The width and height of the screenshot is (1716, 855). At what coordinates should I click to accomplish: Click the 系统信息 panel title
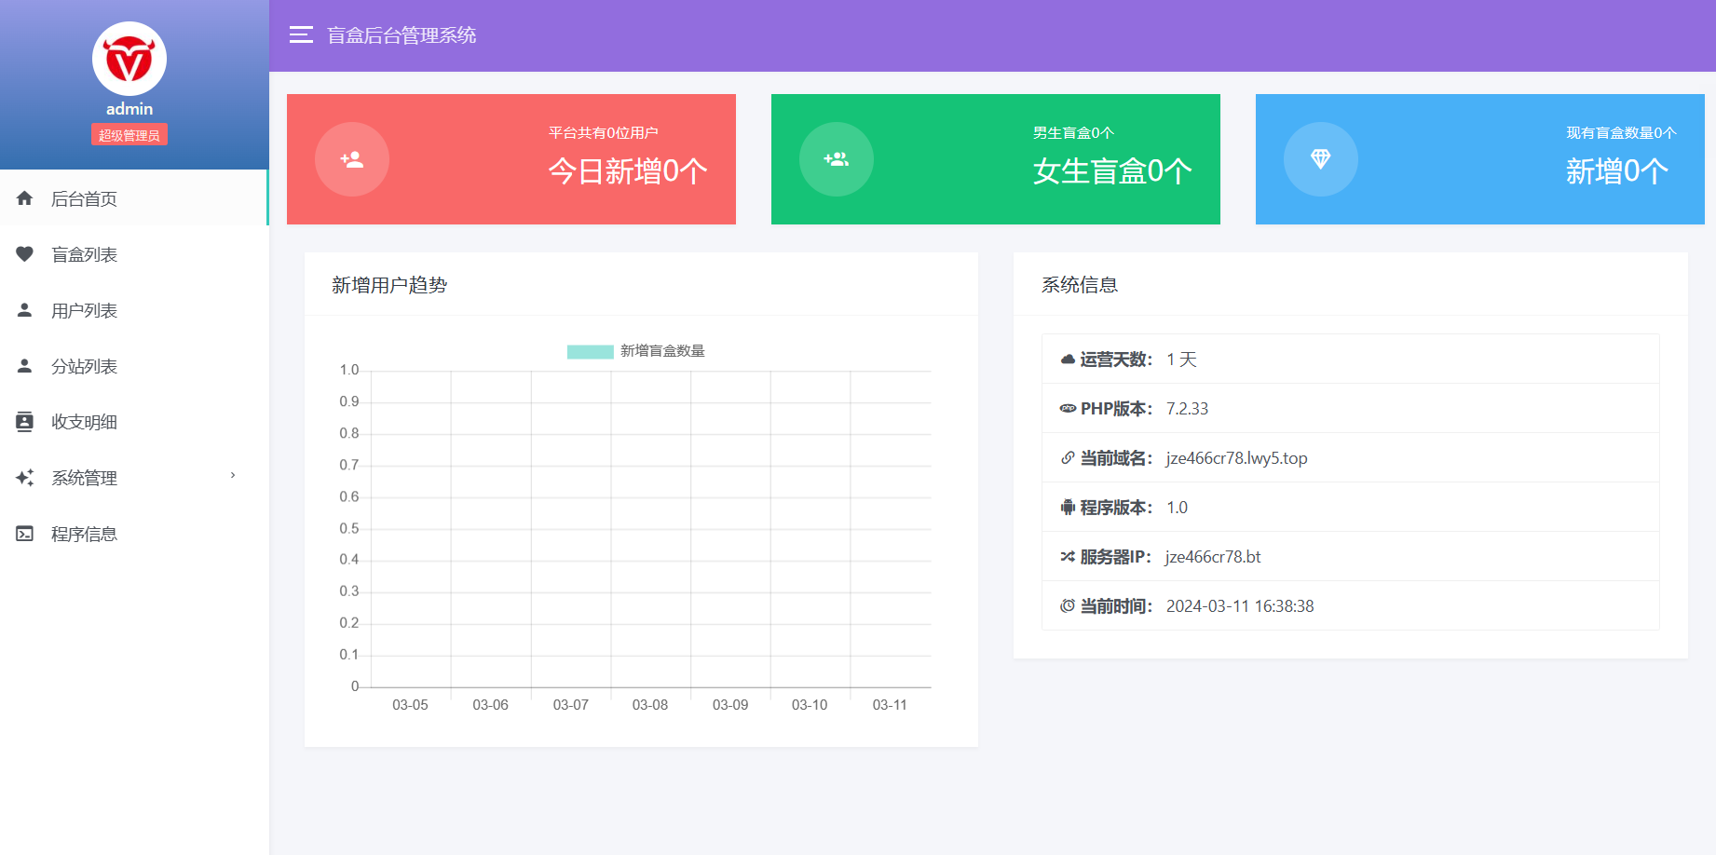tap(1080, 285)
